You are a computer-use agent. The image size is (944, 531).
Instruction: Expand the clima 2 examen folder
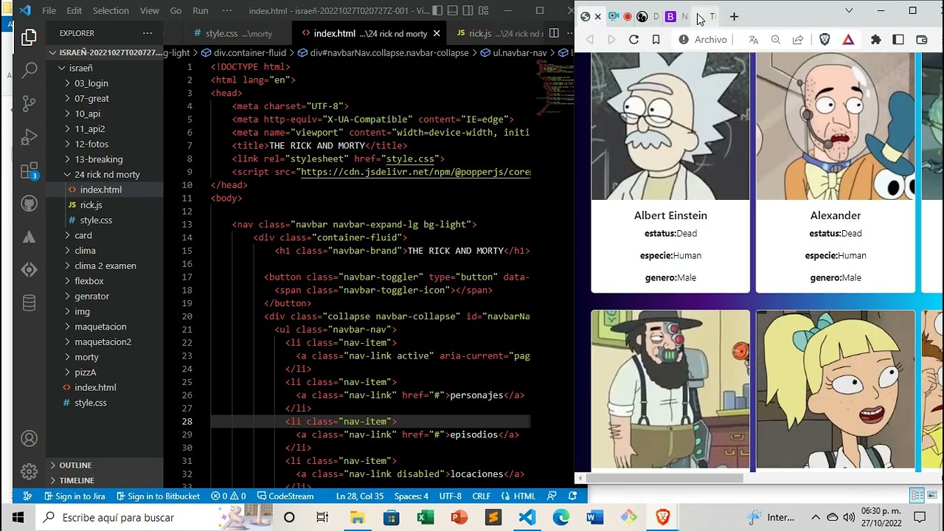[x=105, y=265]
